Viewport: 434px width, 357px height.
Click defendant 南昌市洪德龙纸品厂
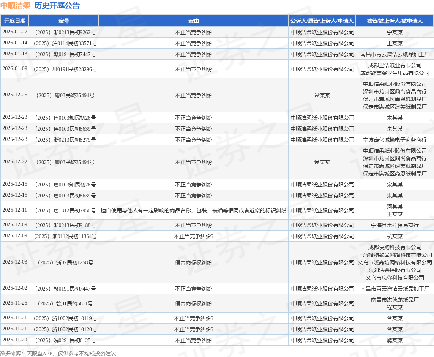point(395,300)
